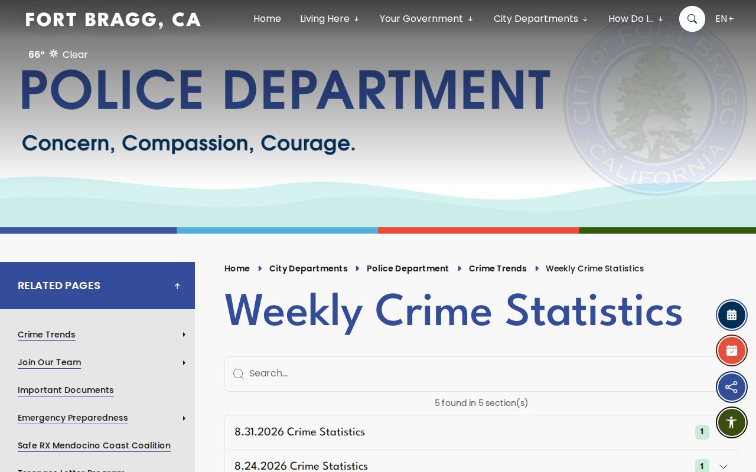Open the site search icon
756x472 pixels.
click(x=692, y=19)
